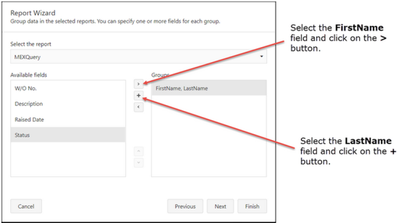397x223 pixels.
Task: Click the + button to append field
Action: point(139,96)
